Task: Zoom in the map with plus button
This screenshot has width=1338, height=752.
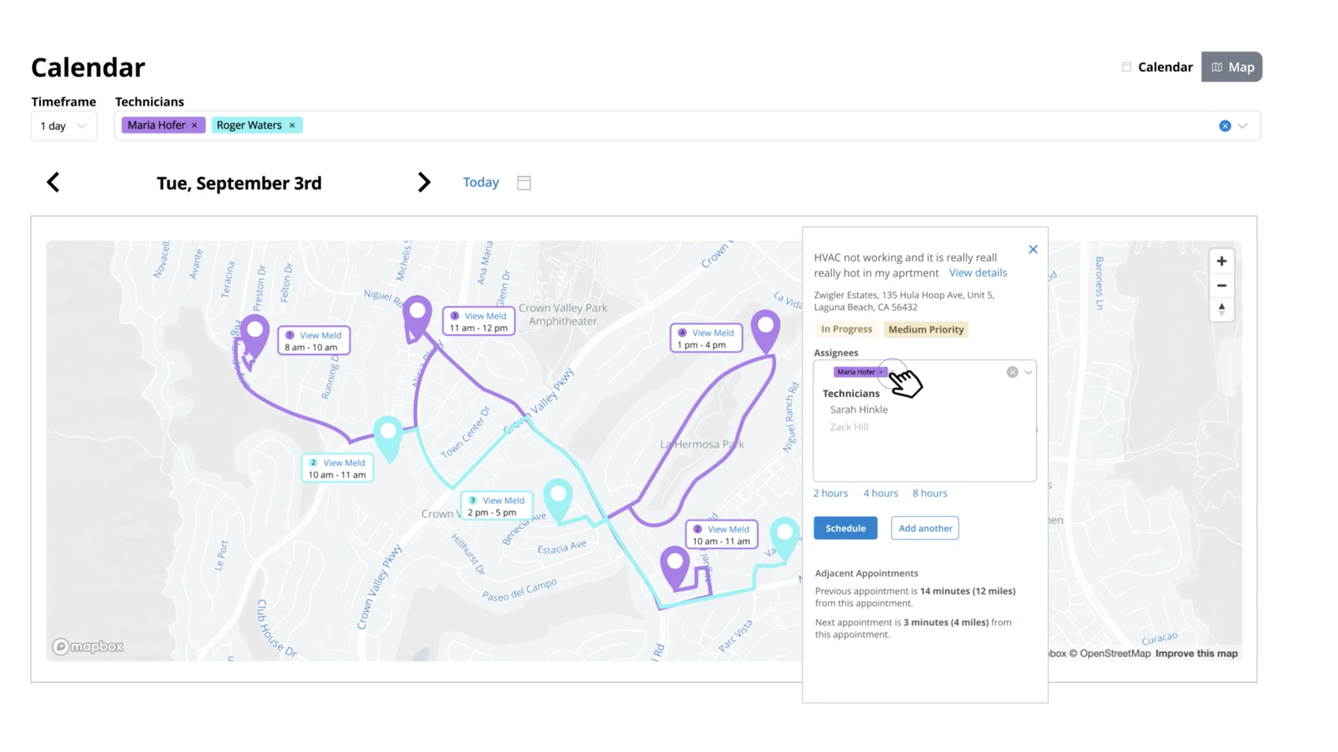Action: pyautogui.click(x=1221, y=261)
